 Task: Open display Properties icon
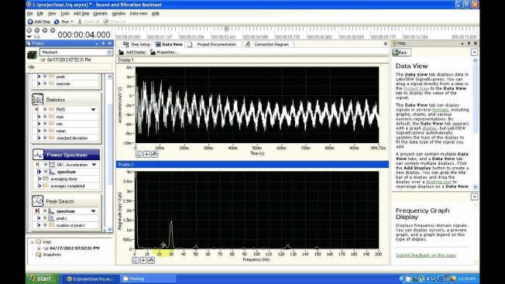pyautogui.click(x=153, y=52)
